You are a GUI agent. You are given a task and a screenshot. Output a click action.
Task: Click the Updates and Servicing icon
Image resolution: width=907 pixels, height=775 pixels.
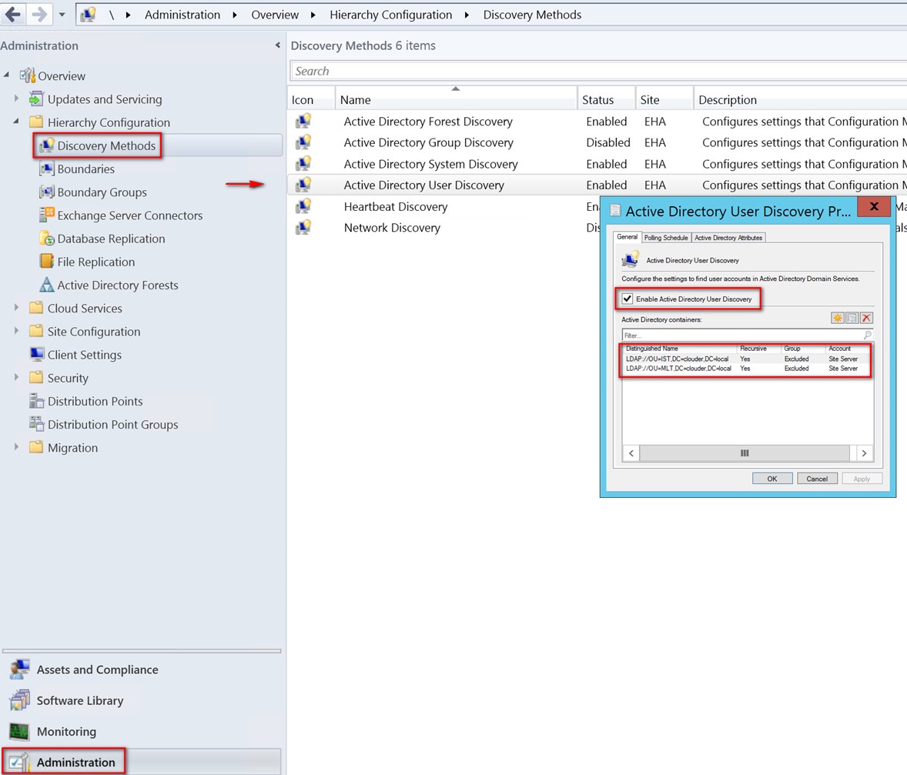36,99
